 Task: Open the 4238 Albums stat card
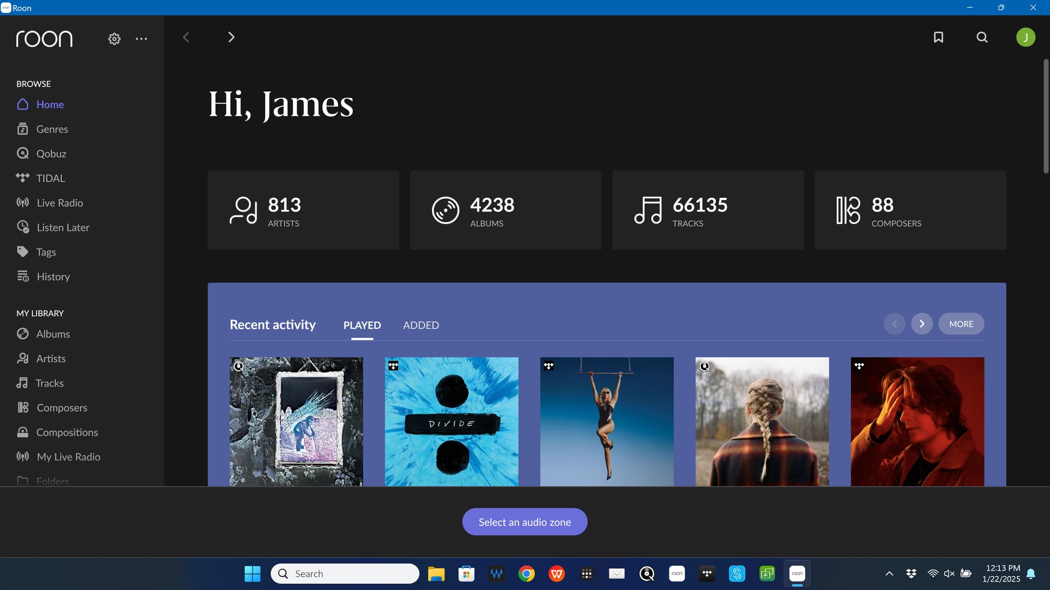pos(505,210)
